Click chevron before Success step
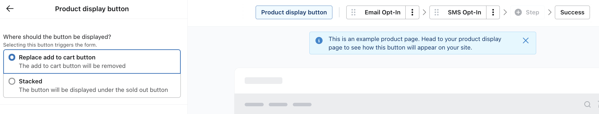Viewport: 599px width, 114px height. coord(550,12)
